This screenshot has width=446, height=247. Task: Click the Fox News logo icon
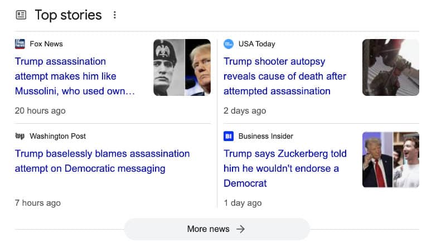click(x=20, y=44)
